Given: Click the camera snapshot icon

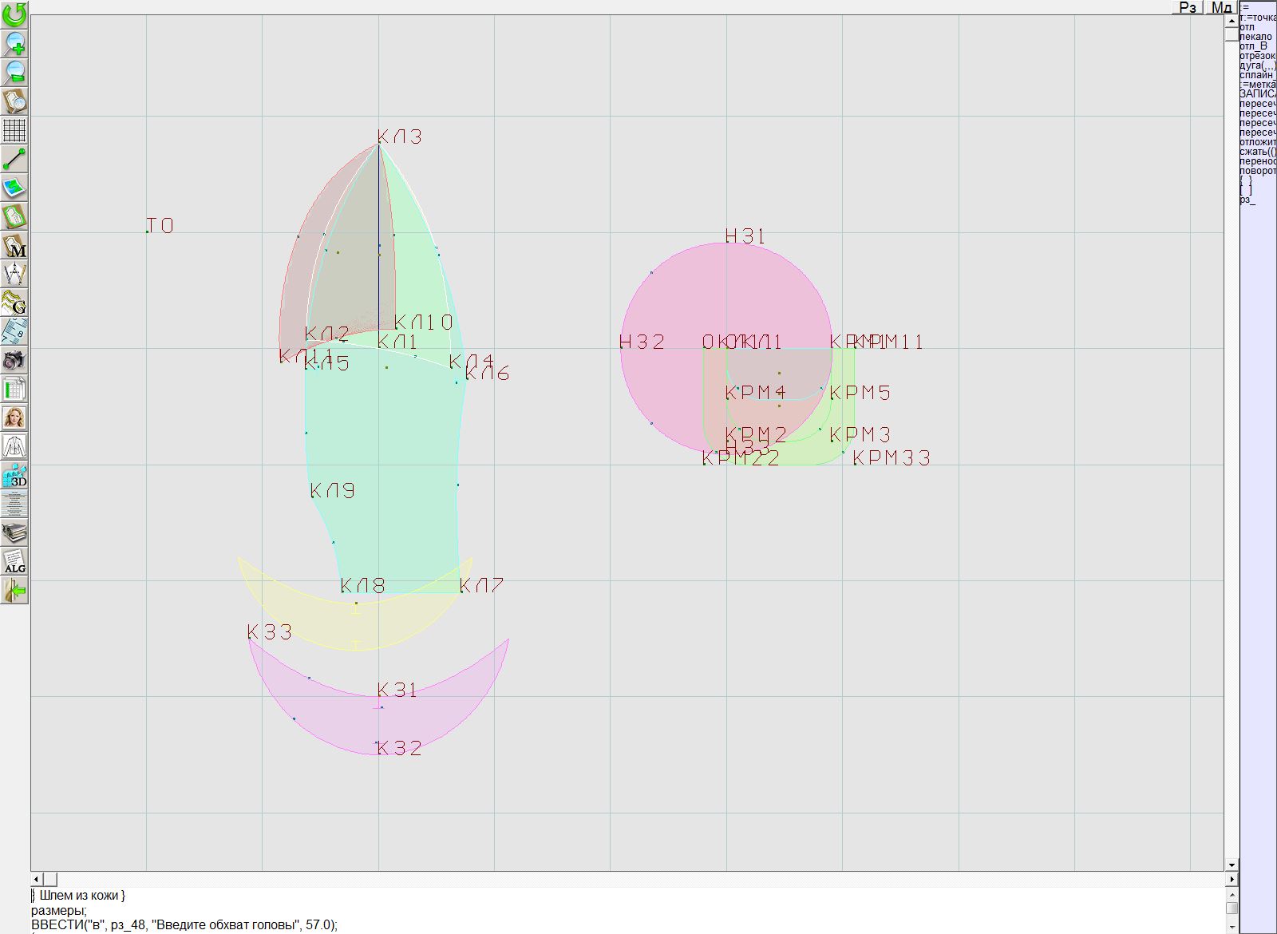Looking at the screenshot, I should [x=14, y=361].
